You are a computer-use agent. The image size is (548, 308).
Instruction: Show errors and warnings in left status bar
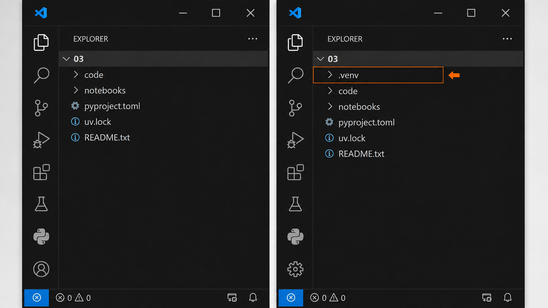pyautogui.click(x=73, y=298)
